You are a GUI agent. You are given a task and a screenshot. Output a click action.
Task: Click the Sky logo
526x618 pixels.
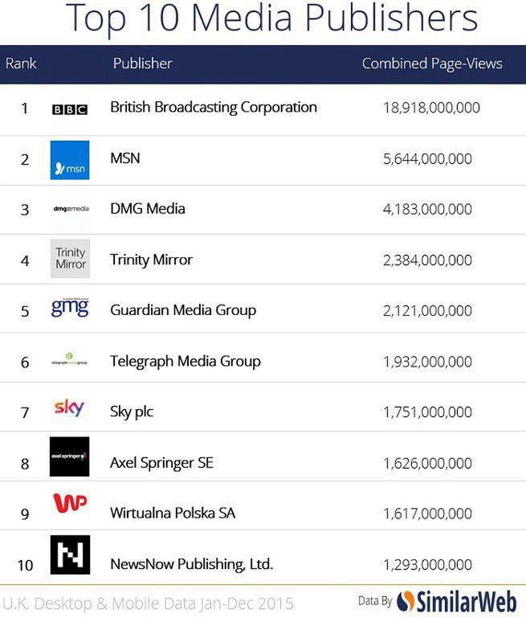click(x=69, y=408)
